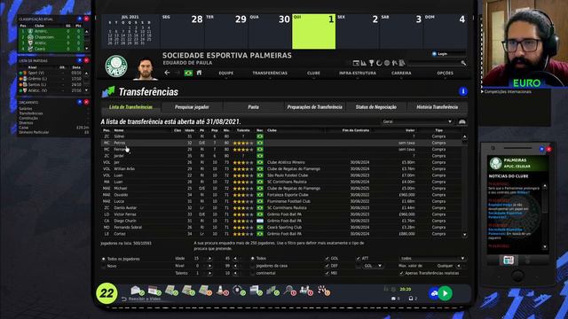Click the Brazil flag icon near navigation
568x319 pixels.
[x=188, y=73]
